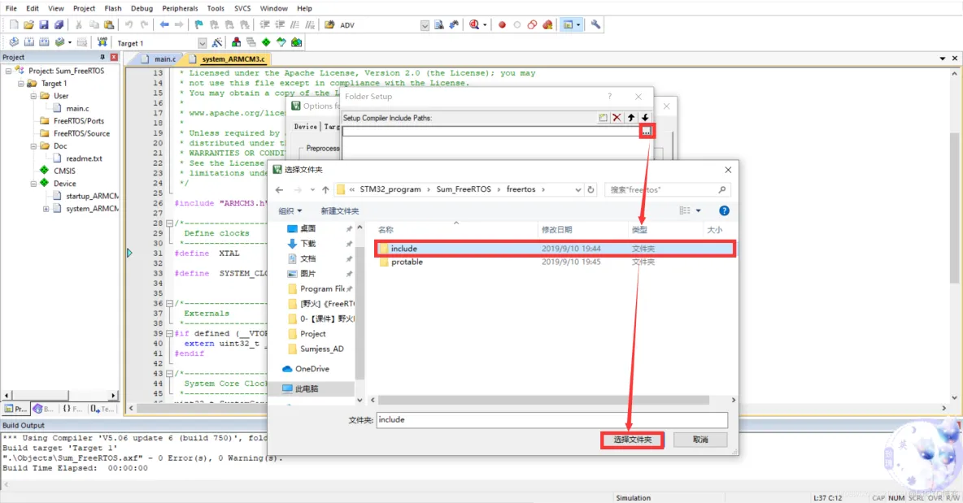Screen dimensions: 963x503
Task: Pin the Project panel
Action: [102, 57]
